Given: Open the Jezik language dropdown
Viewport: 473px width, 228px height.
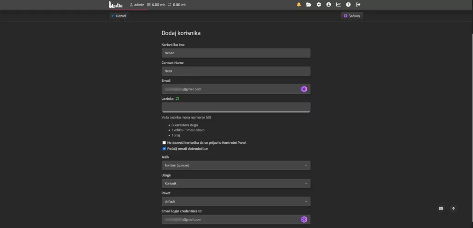Looking at the screenshot, I should tap(236, 166).
